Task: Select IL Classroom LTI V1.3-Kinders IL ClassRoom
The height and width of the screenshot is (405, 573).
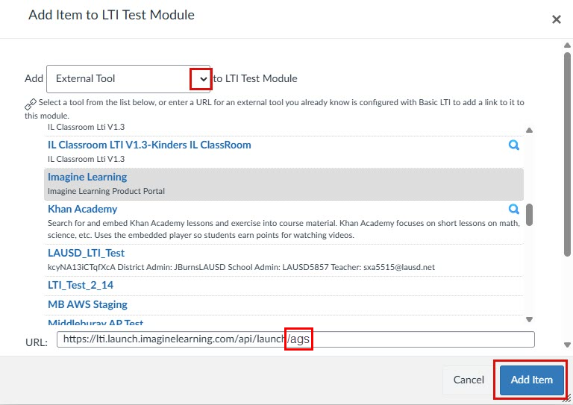Action: [x=149, y=145]
